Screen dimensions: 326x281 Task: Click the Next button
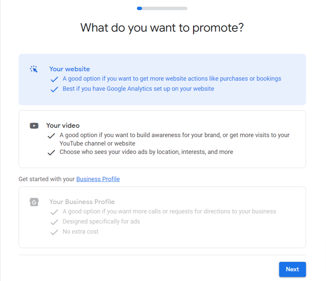coord(292,269)
